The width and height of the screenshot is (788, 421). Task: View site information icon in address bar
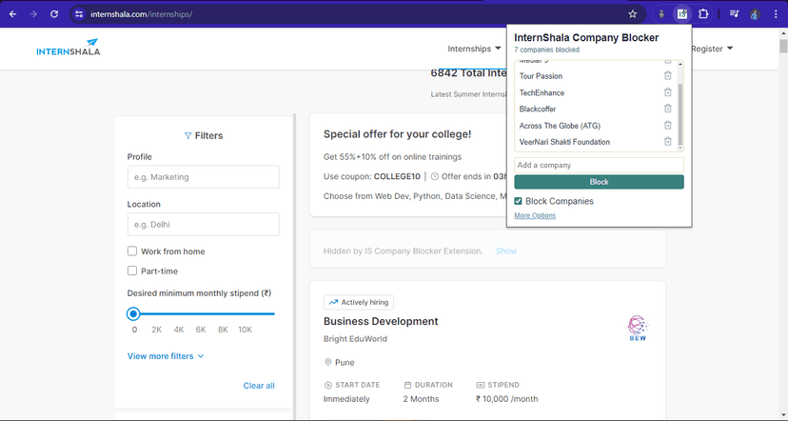pos(79,14)
